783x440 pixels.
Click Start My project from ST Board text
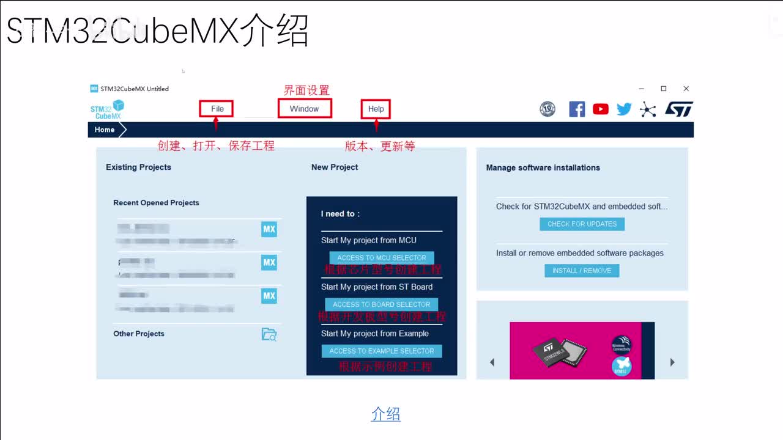[x=377, y=287]
